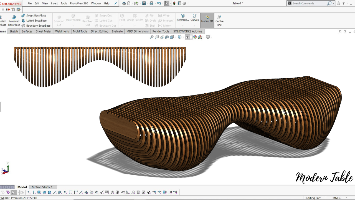Pin the menu bar with pushpin
Image resolution: width=355 pixels, height=200 pixels.
click(116, 3)
